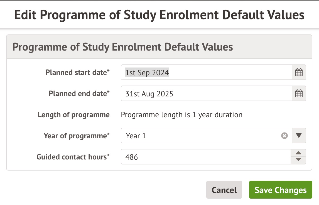Click the Planned start date text field
319x205 pixels.
[206, 72]
